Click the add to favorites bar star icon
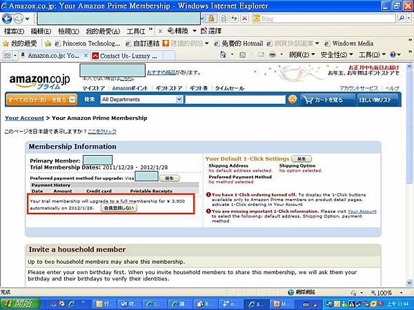 (x=48, y=43)
